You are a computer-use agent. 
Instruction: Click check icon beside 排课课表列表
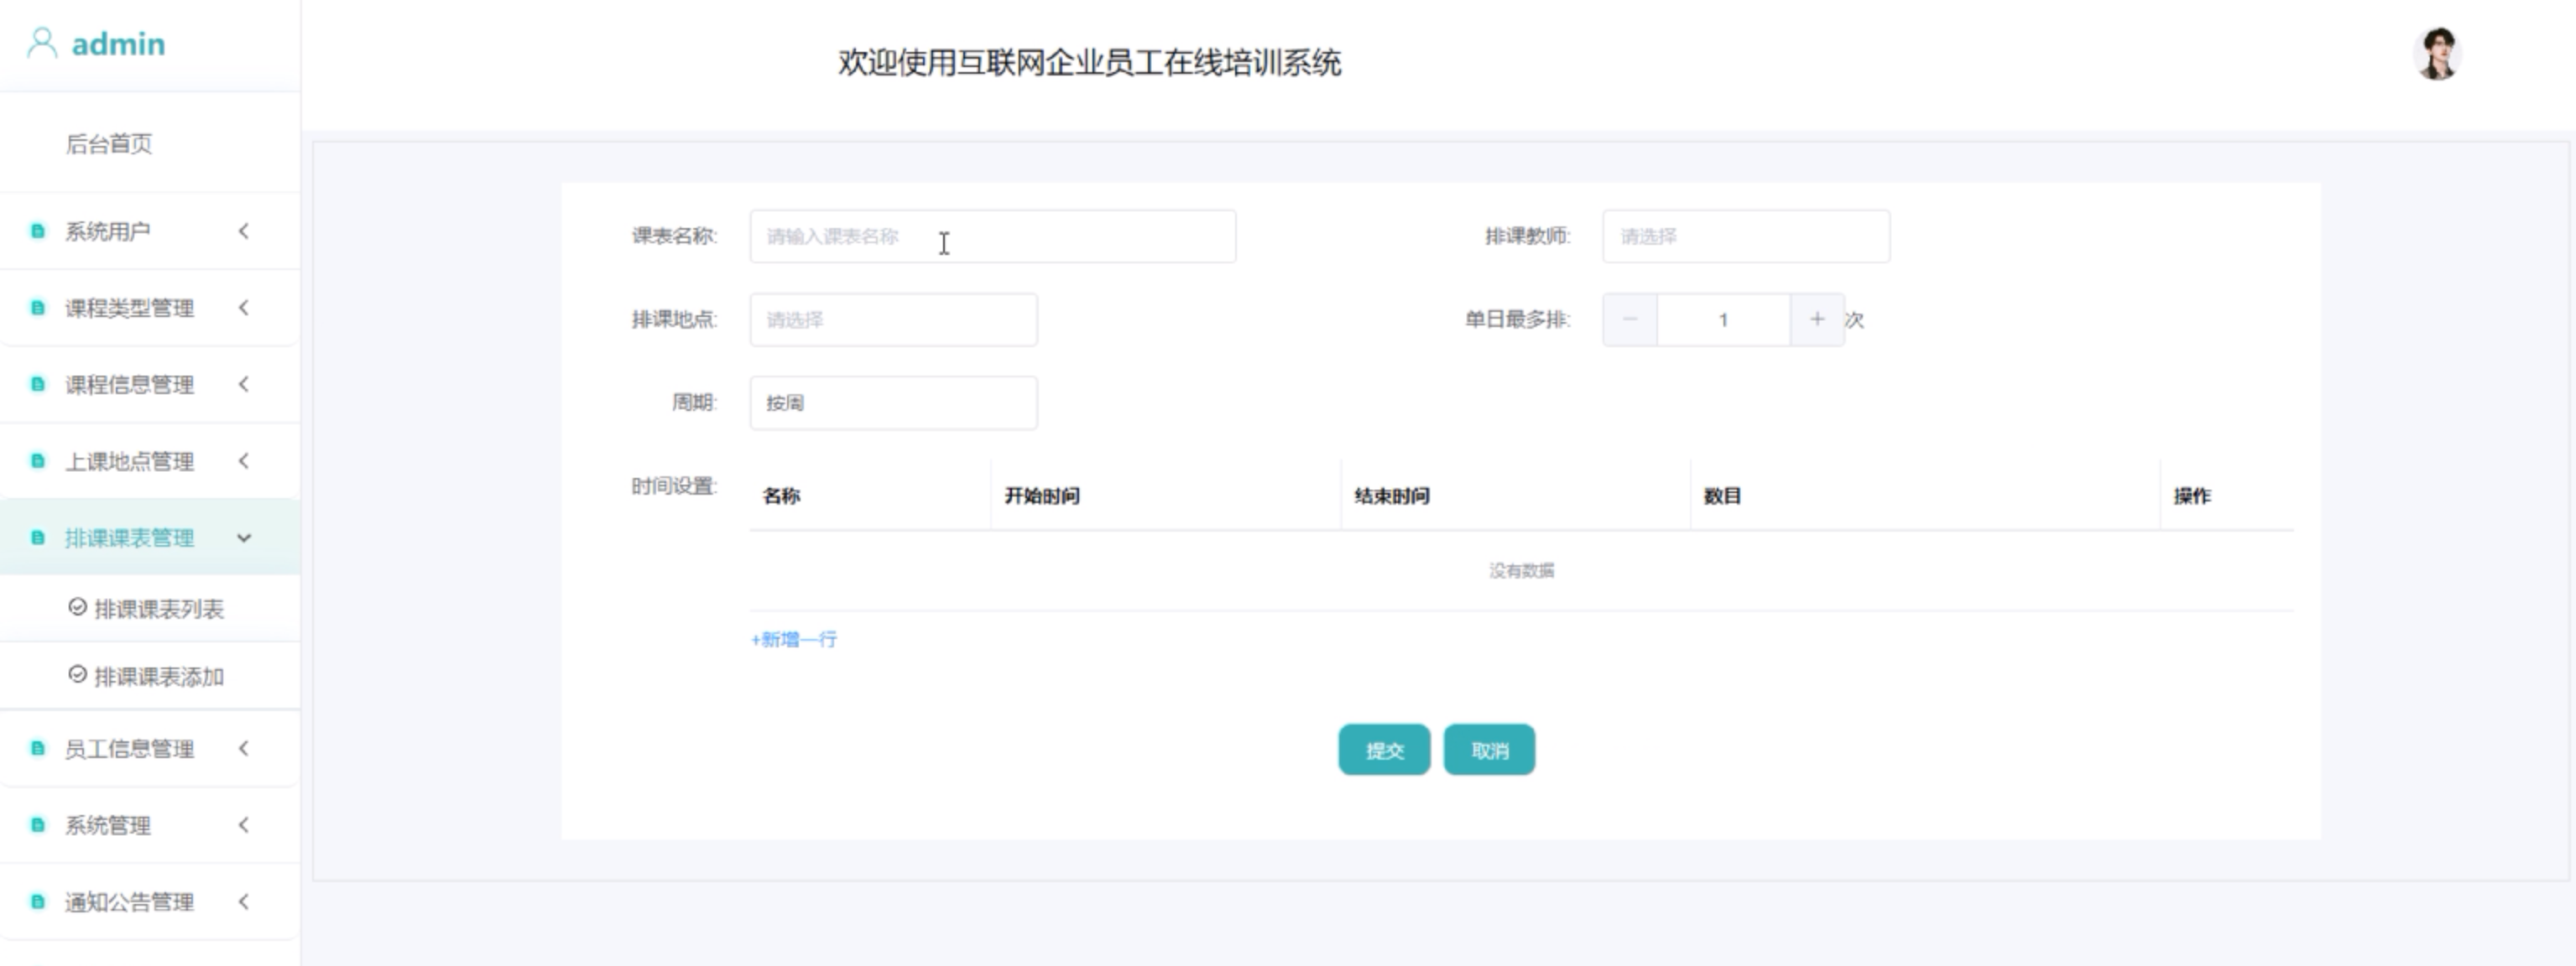point(77,607)
